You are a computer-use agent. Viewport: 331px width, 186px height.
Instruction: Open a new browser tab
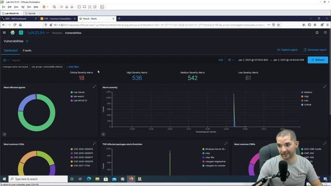point(119,19)
